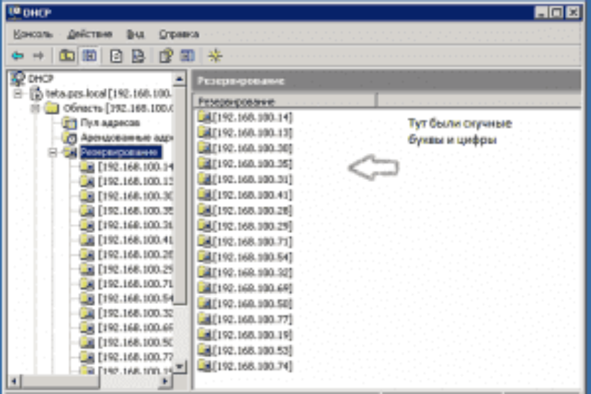591x394 pixels.
Task: Collapse the teta.pzs.local server node
Action: [18, 94]
